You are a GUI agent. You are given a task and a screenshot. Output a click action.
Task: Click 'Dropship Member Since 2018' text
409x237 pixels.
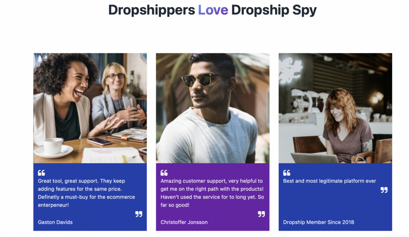coord(318,222)
